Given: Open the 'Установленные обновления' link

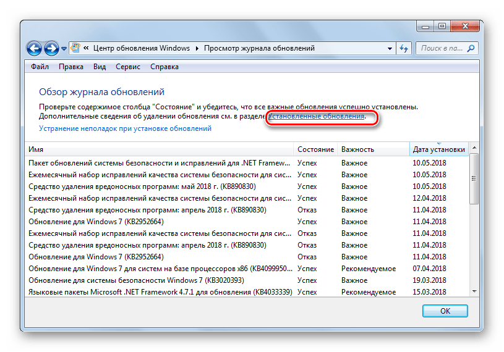Looking at the screenshot, I should click(x=316, y=116).
